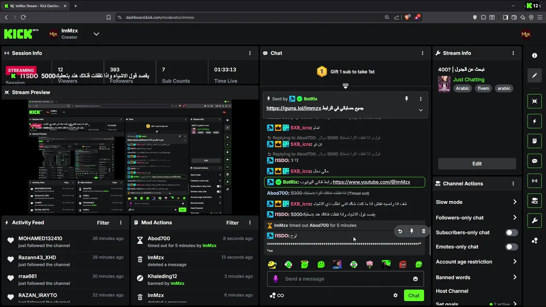Viewport: 546px width, 307px height.
Task: Open Activity Feed options menu
Action: [x=121, y=223]
